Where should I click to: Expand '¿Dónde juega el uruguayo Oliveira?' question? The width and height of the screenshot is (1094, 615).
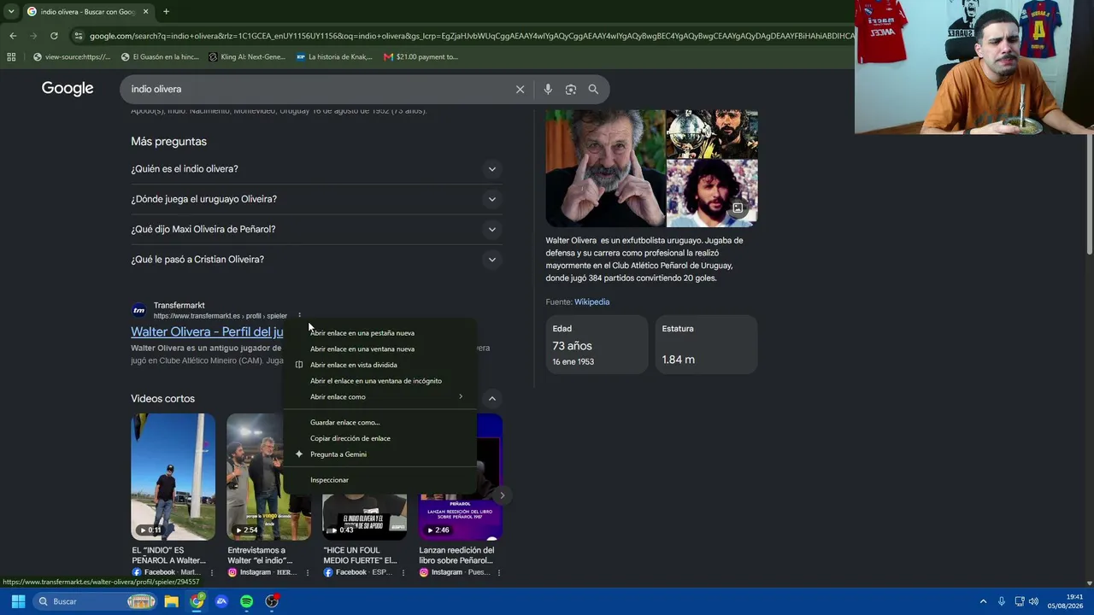coord(316,199)
